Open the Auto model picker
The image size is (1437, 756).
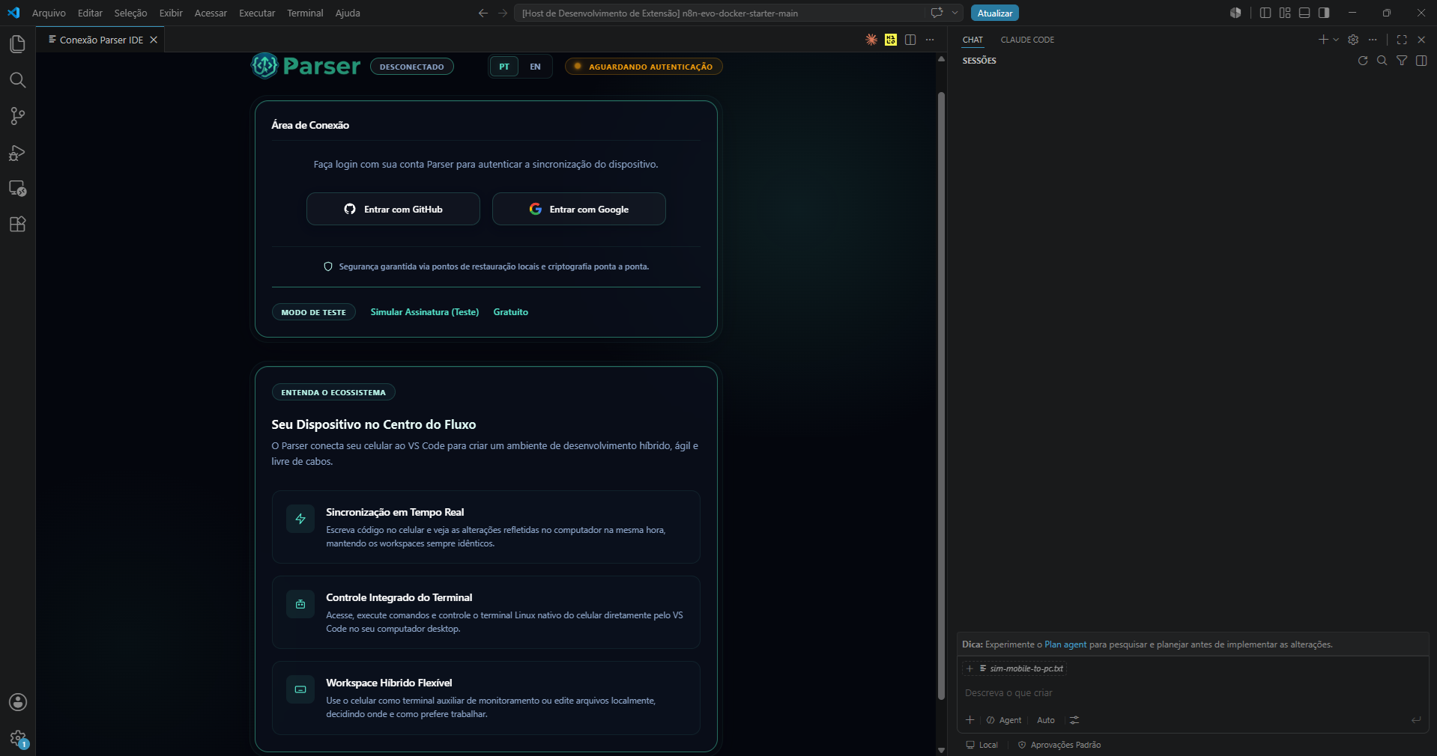pyautogui.click(x=1046, y=720)
